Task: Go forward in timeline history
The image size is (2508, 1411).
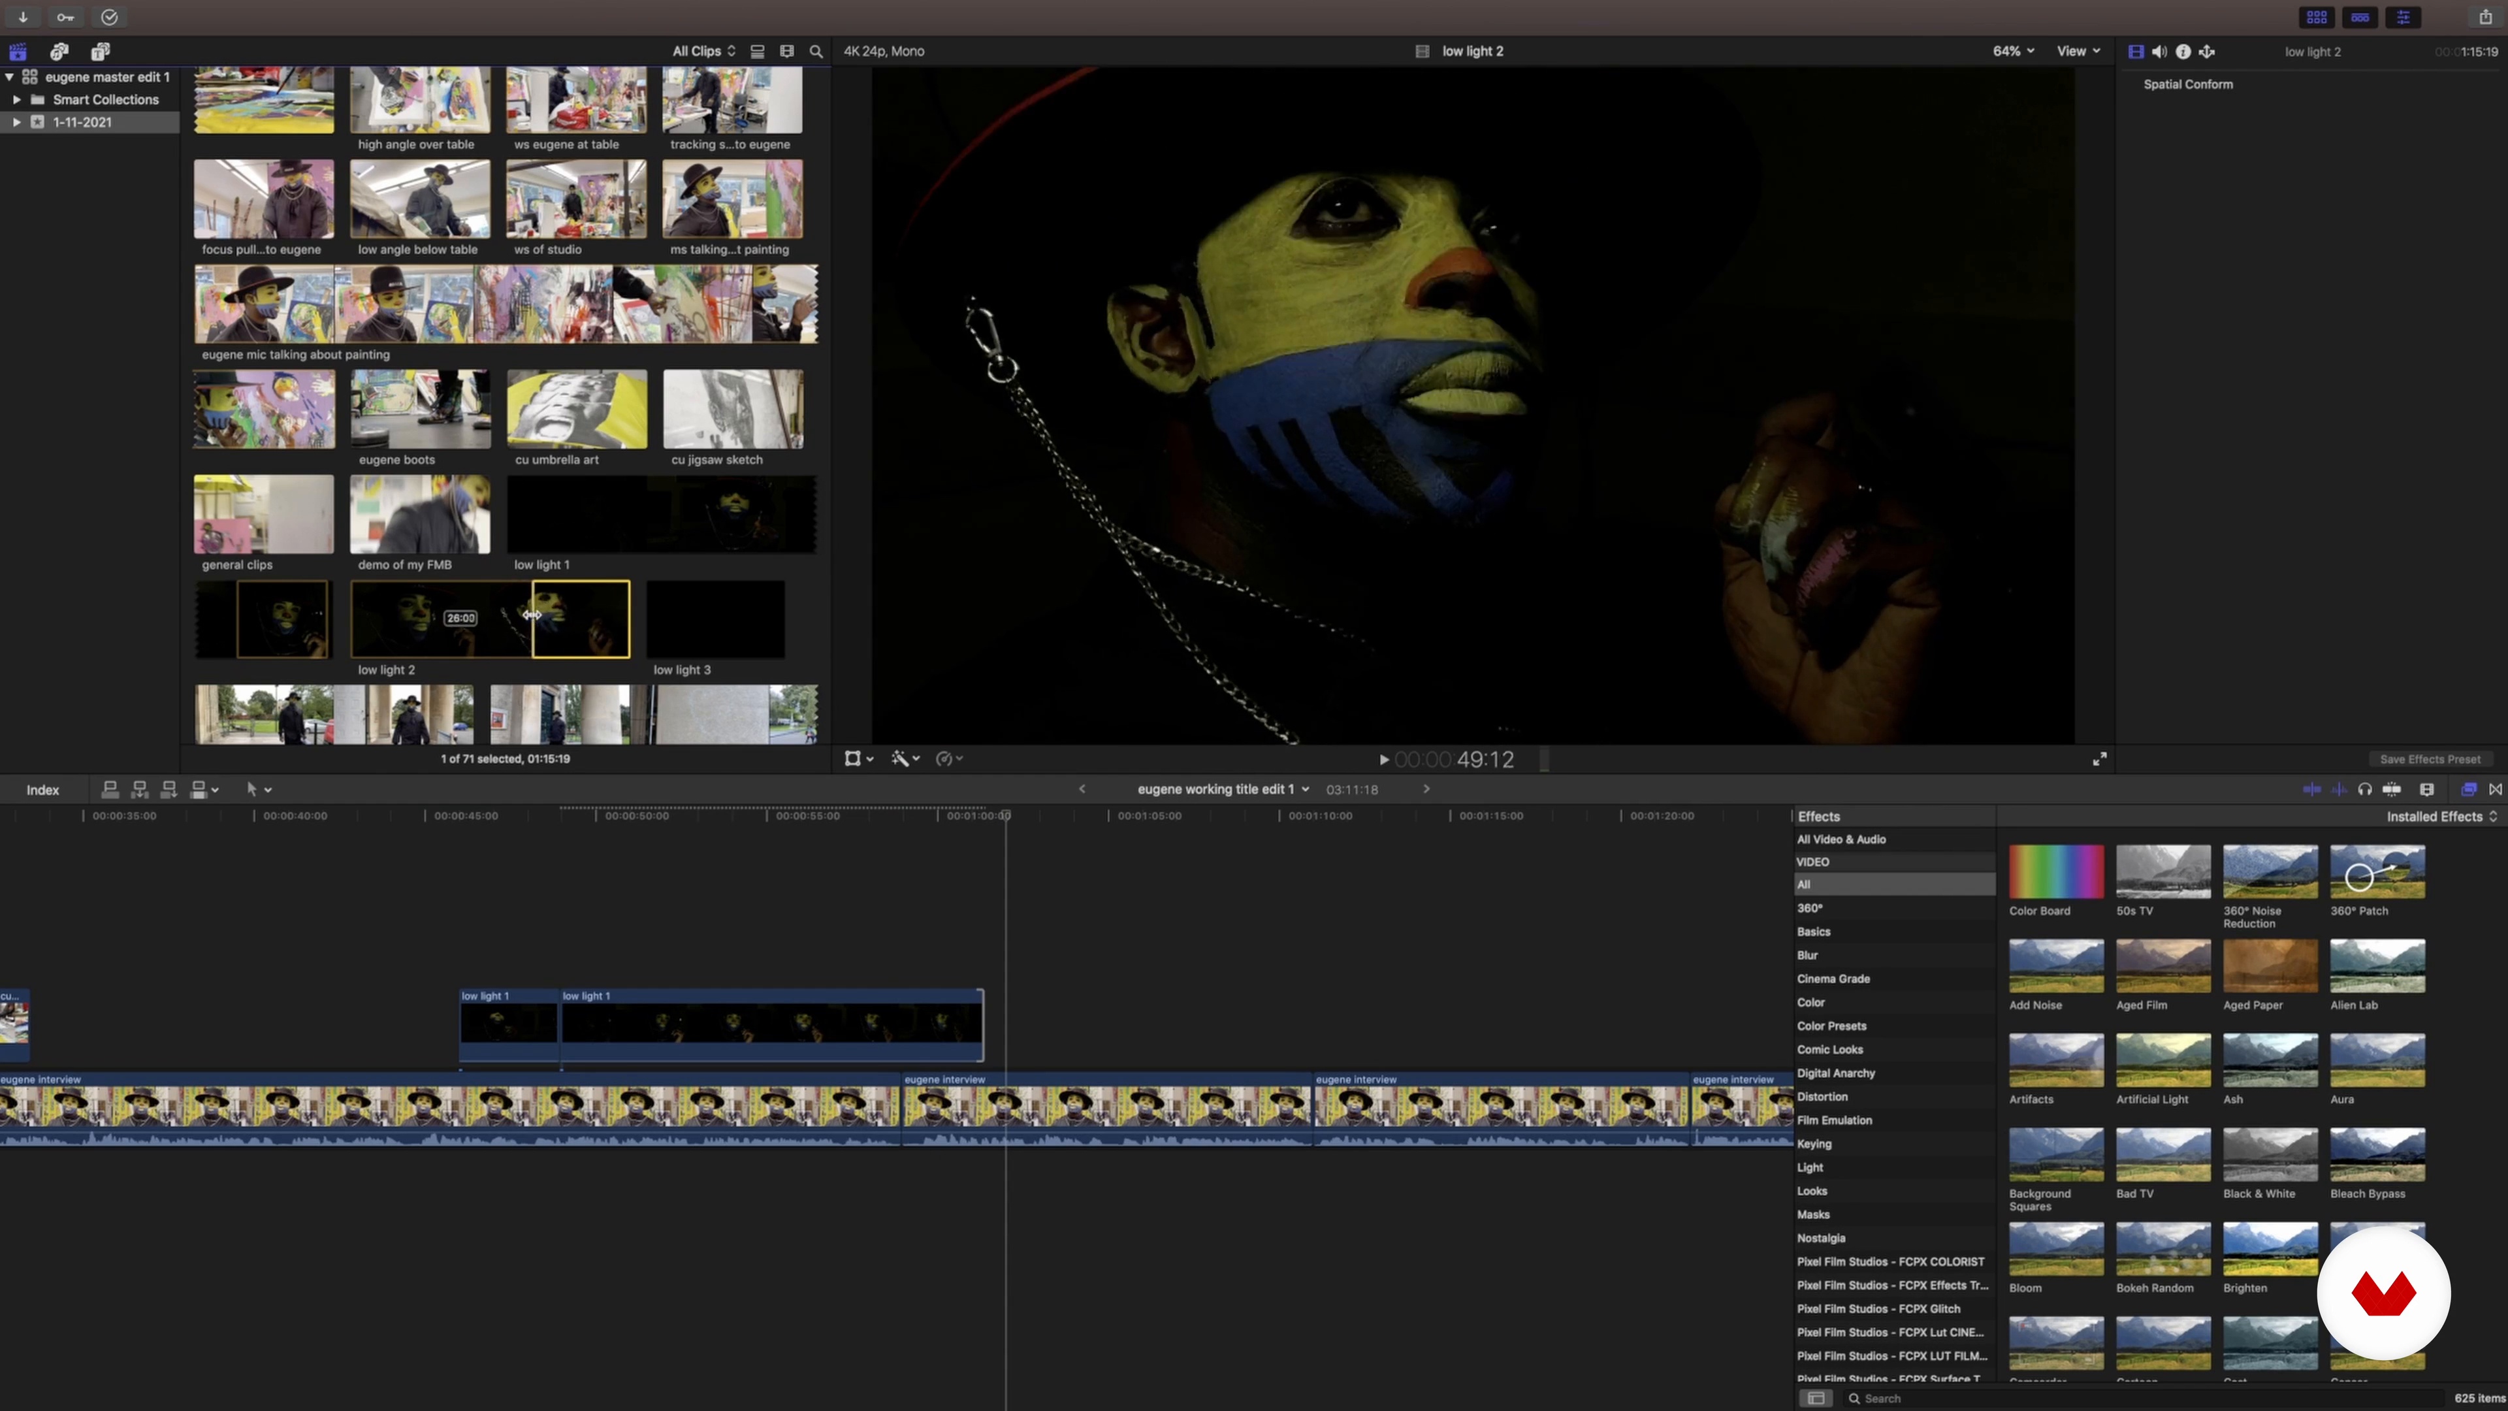Action: (x=1426, y=790)
